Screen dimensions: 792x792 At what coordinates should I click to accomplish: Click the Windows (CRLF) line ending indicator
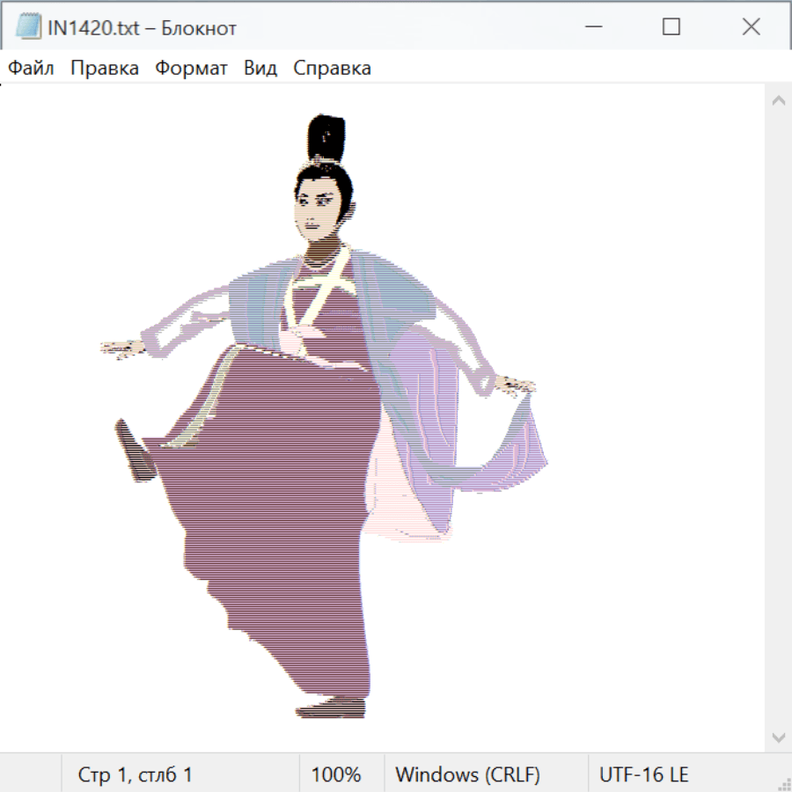pyautogui.click(x=467, y=774)
